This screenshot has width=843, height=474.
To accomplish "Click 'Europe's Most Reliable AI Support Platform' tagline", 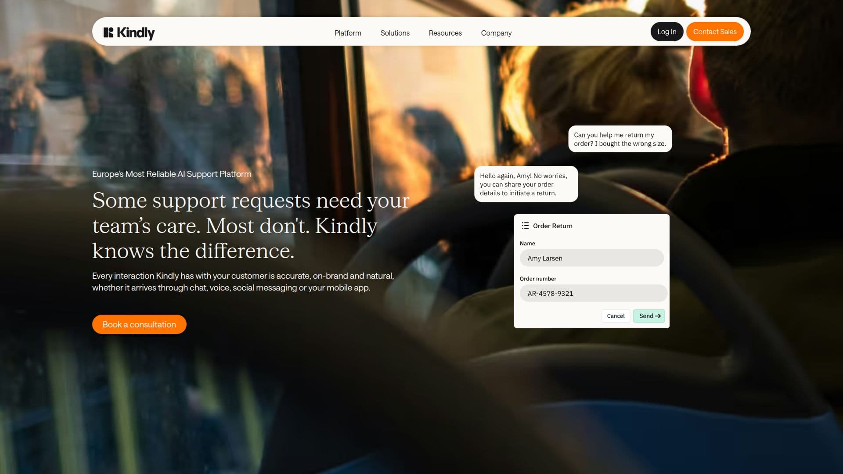I will (172, 174).
